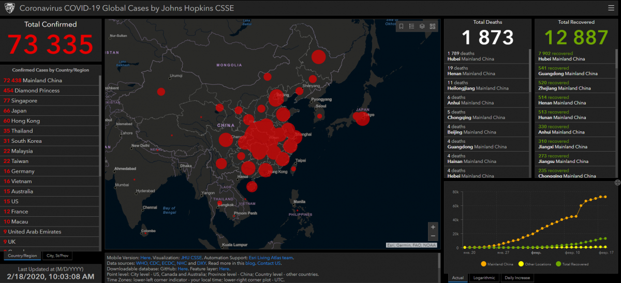The width and height of the screenshot is (621, 283).
Task: Click the Contact US link
Action: 269,263
